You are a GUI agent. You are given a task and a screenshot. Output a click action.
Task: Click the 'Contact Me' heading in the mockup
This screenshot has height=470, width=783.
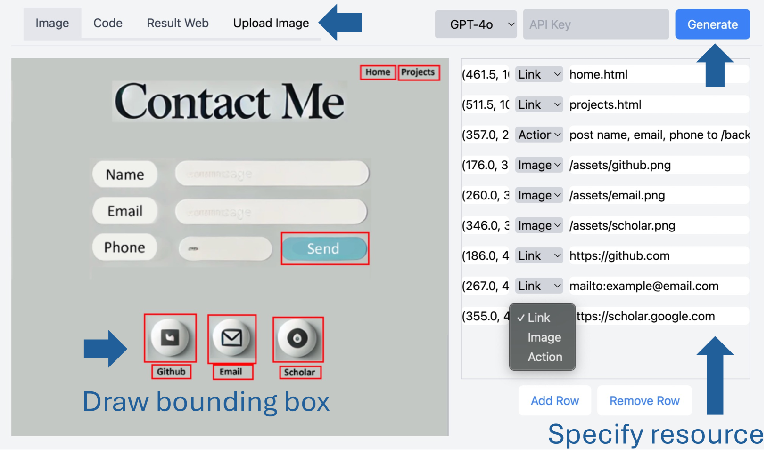(230, 101)
